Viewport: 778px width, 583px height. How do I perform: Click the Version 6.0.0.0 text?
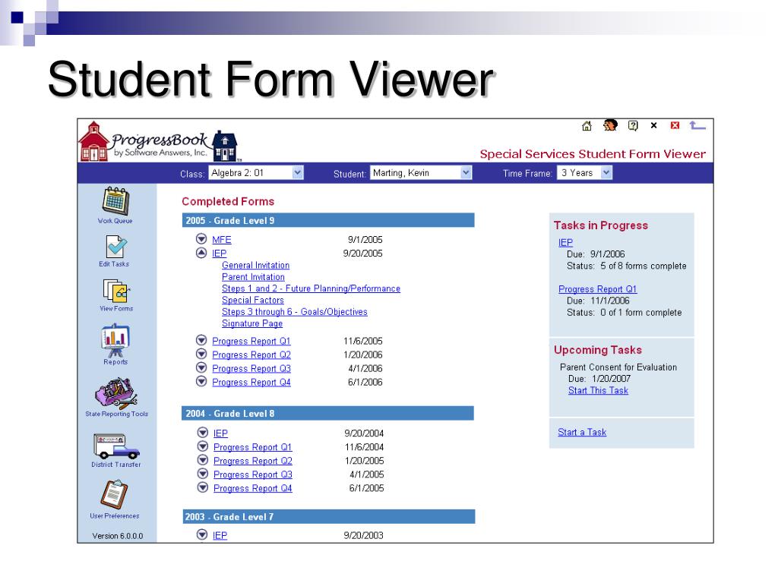[x=118, y=536]
